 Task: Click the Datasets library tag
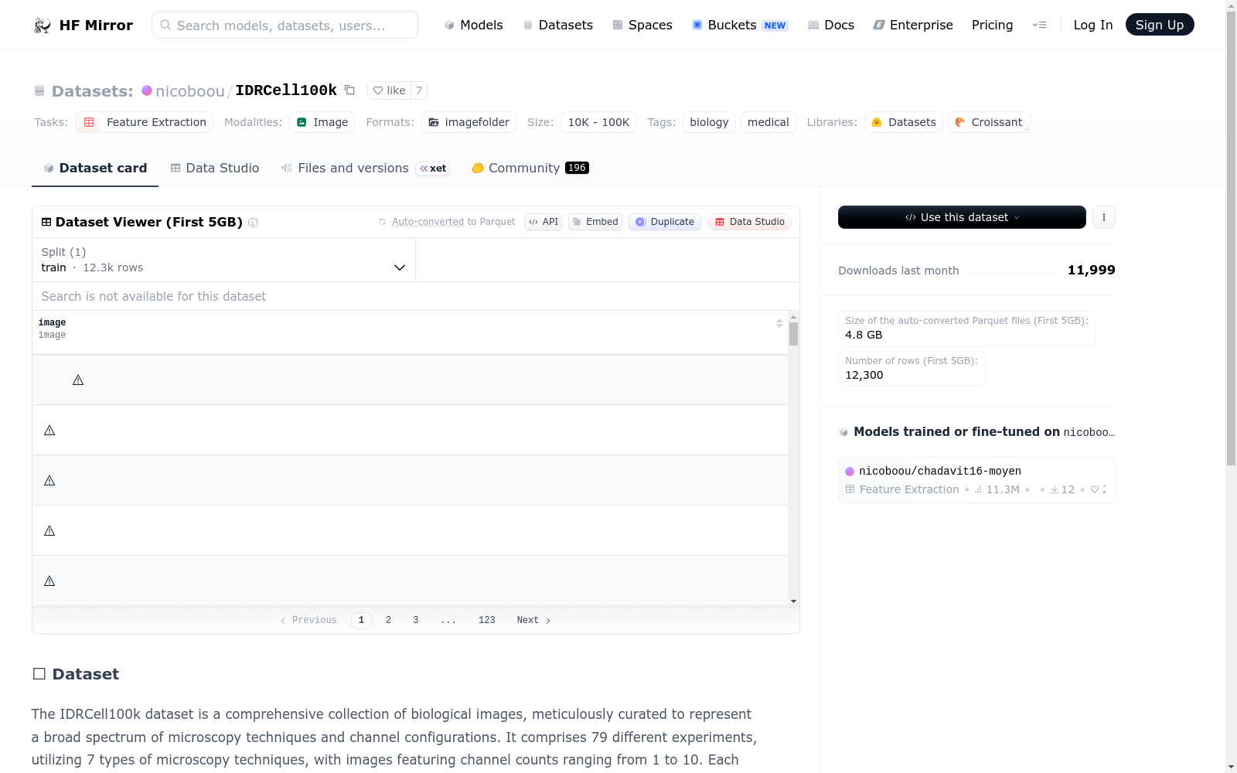click(x=904, y=122)
